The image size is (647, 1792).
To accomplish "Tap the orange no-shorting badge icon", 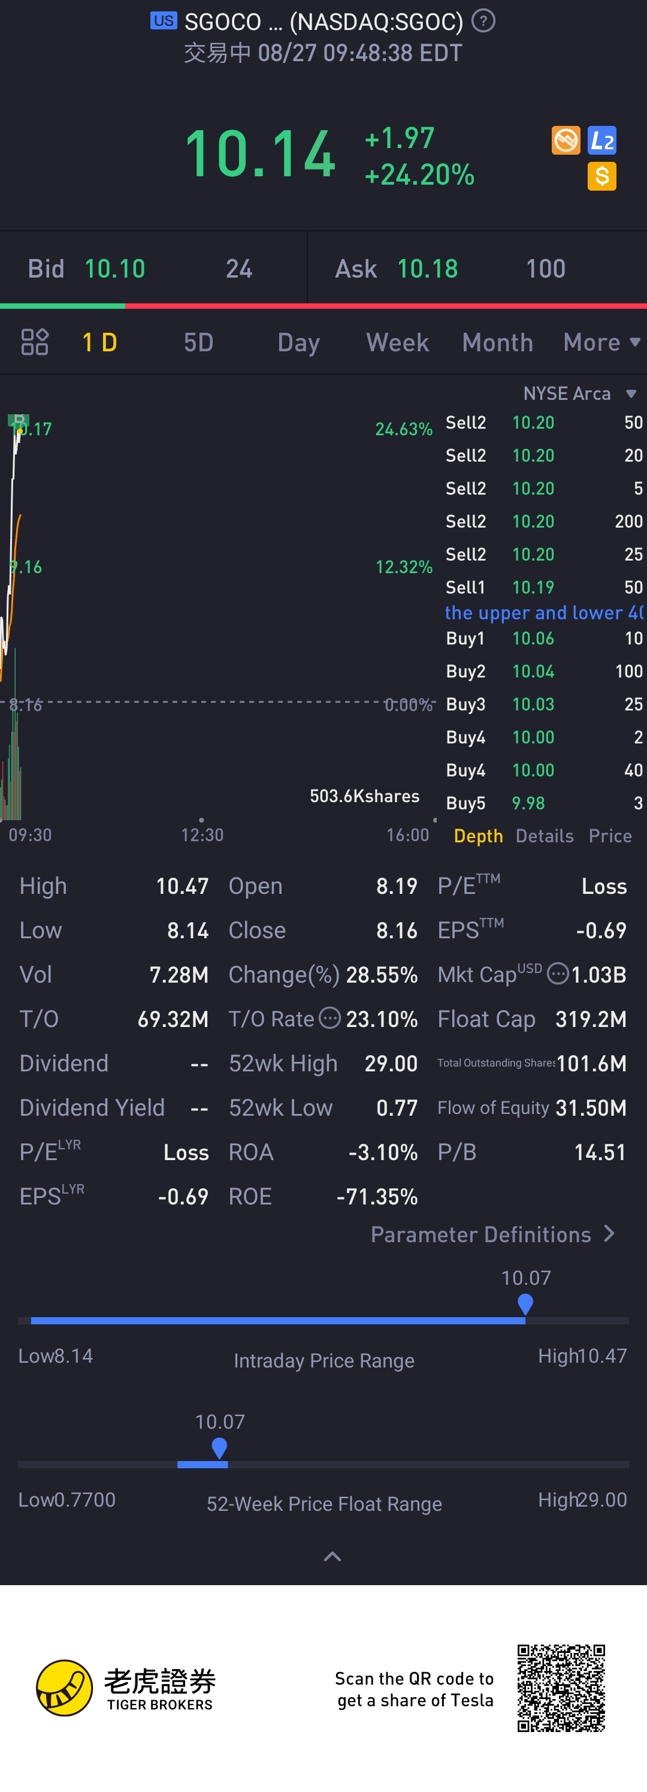I will pos(566,140).
